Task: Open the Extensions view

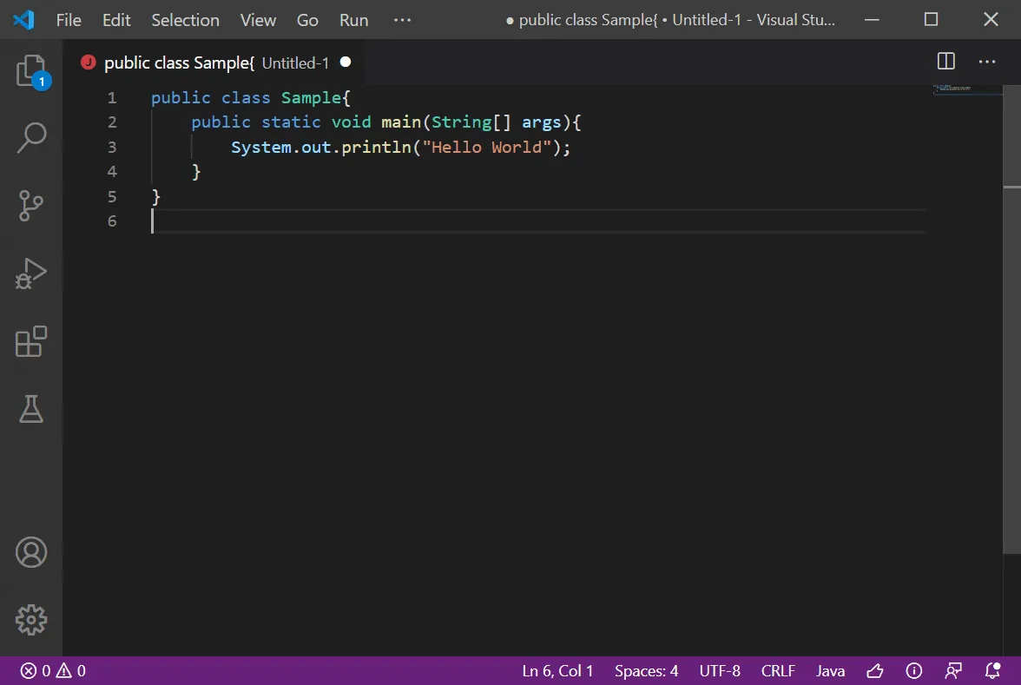Action: (31, 341)
